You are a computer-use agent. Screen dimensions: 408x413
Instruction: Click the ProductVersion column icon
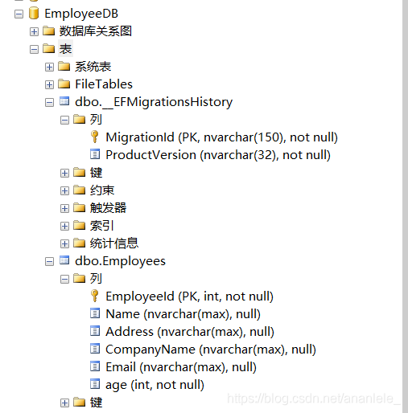(x=95, y=154)
